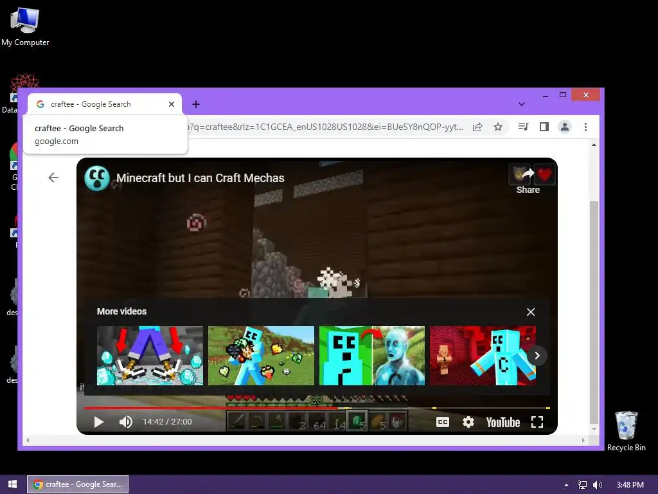This screenshot has height=494, width=658.
Task: Play the Minecraft video
Action: 98,422
